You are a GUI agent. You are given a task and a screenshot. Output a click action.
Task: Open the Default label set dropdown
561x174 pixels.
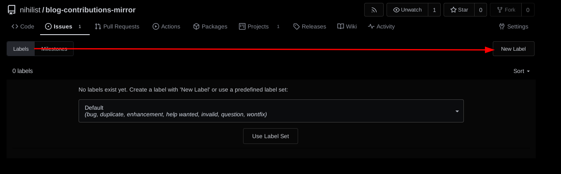(x=271, y=111)
